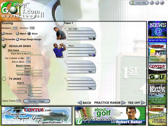Select the Match scoring option

tap(17, 34)
